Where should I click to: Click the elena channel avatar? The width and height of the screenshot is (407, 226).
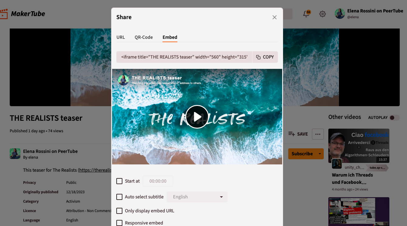coord(15,153)
